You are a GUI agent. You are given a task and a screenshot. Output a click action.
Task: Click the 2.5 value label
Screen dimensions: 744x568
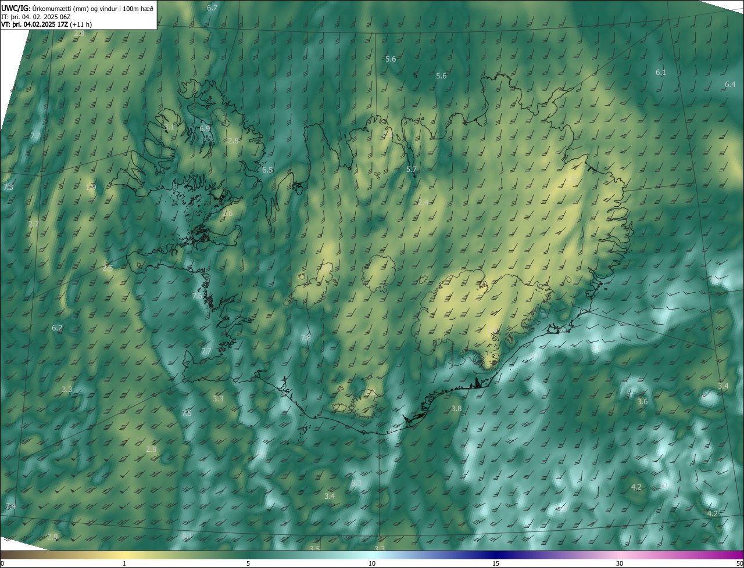pos(108,268)
